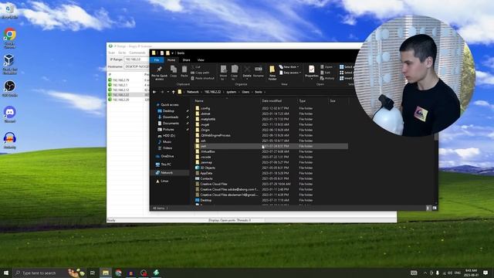Viewport: 494px width, 278px height.
Task: Select the 3D Objects folder row
Action: pos(271,168)
